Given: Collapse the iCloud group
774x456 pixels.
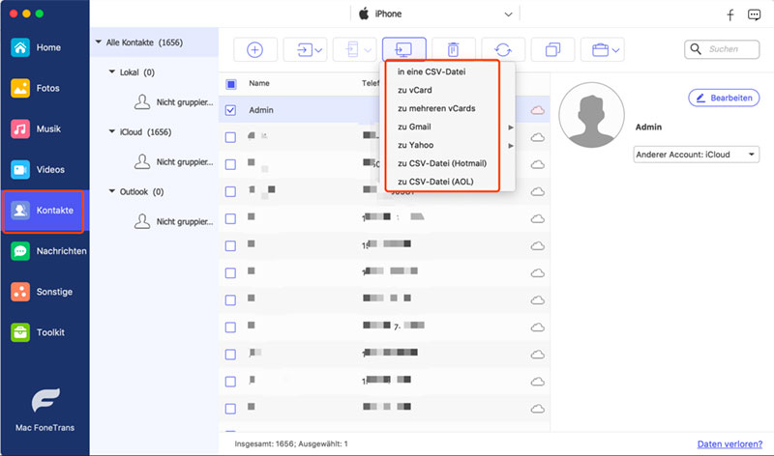Looking at the screenshot, I should point(111,131).
